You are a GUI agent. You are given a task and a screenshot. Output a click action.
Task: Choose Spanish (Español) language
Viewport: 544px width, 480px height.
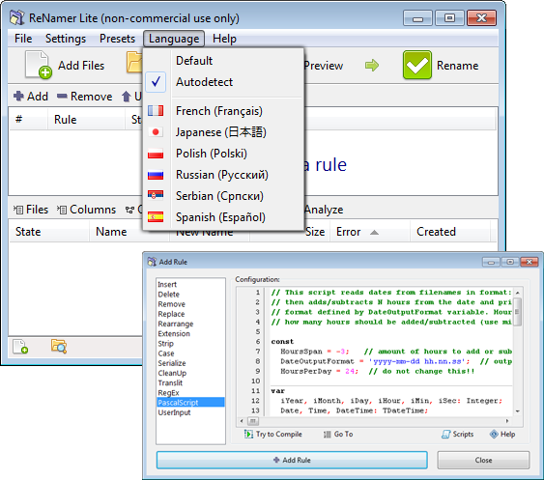223,217
